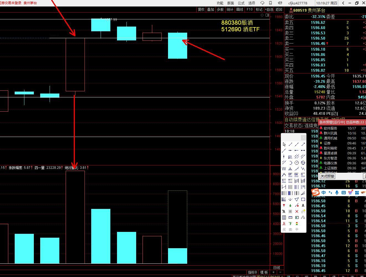Screen dimensions: 366x277
Task: Click the Sogou input method S logo
Action: 316,192
